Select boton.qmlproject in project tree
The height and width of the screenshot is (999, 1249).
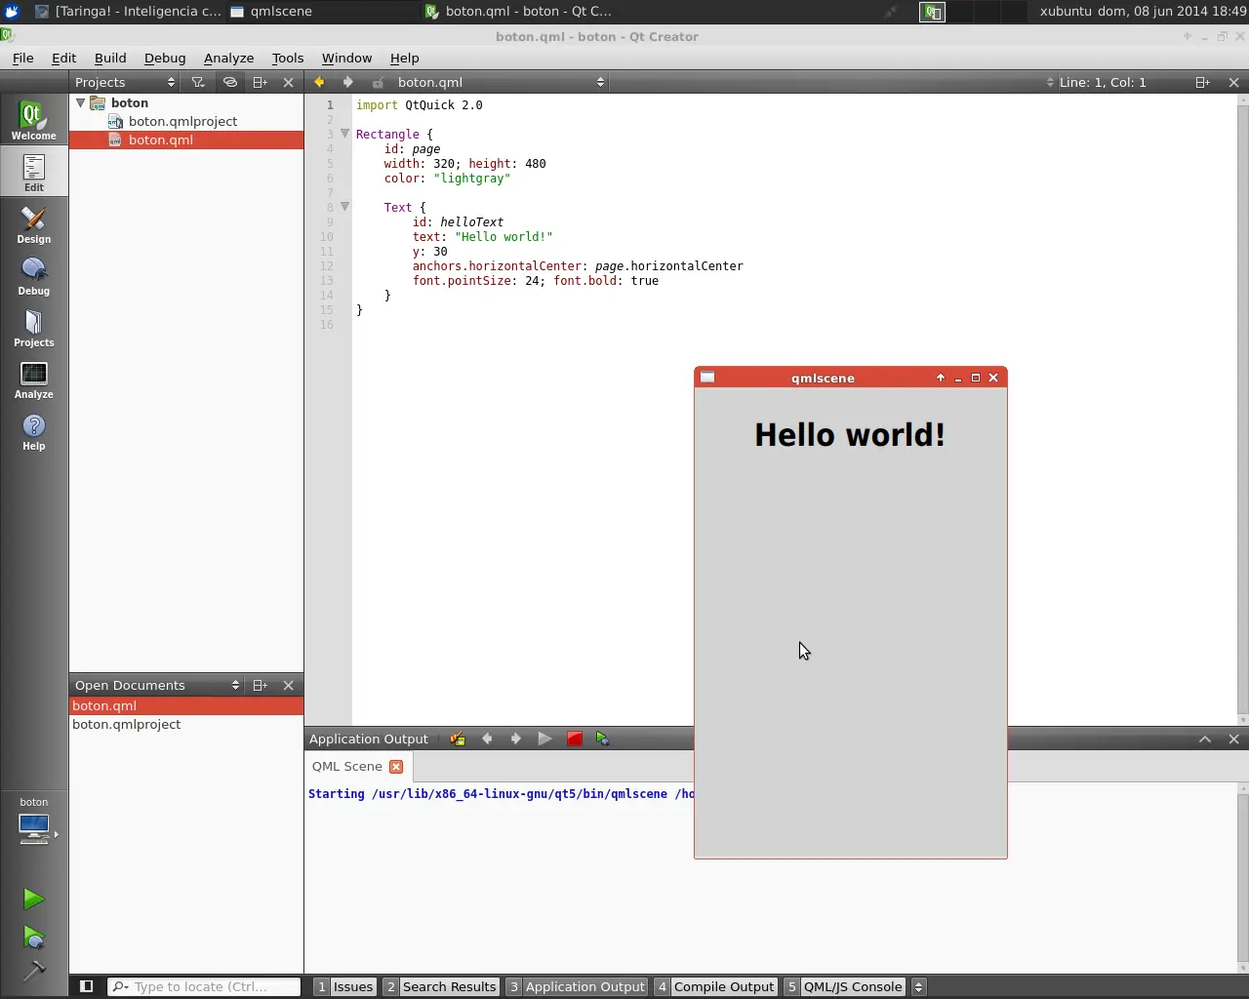click(182, 121)
